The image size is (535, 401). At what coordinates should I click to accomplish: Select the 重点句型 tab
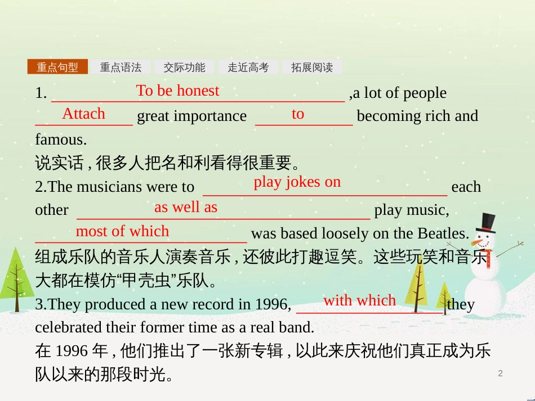pos(57,67)
